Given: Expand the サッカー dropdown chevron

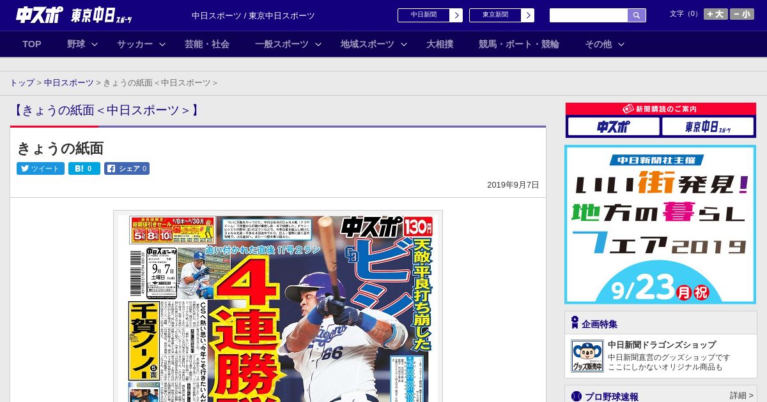Looking at the screenshot, I should coord(162,44).
